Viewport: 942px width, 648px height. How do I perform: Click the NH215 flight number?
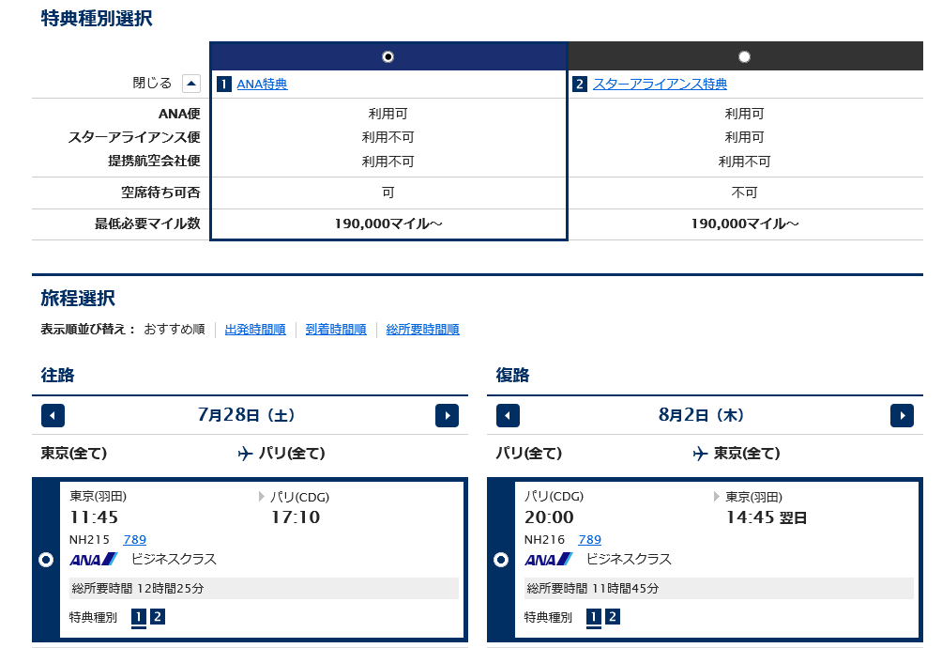[89, 540]
